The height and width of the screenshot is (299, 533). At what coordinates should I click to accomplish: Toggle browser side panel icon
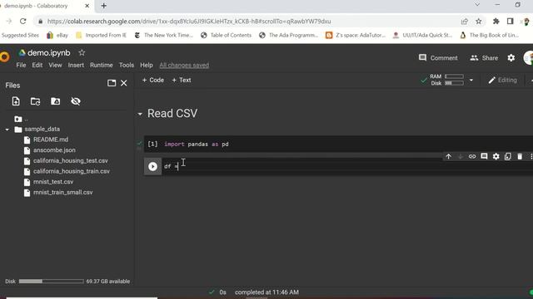point(510,22)
